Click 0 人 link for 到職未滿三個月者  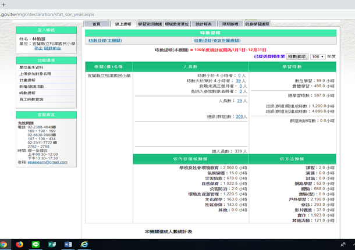pyautogui.click(x=241, y=86)
